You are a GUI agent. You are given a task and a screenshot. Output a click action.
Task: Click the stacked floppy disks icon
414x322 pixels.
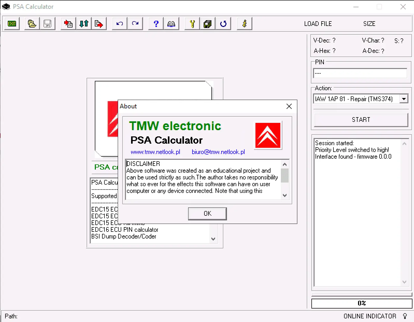tap(208, 24)
